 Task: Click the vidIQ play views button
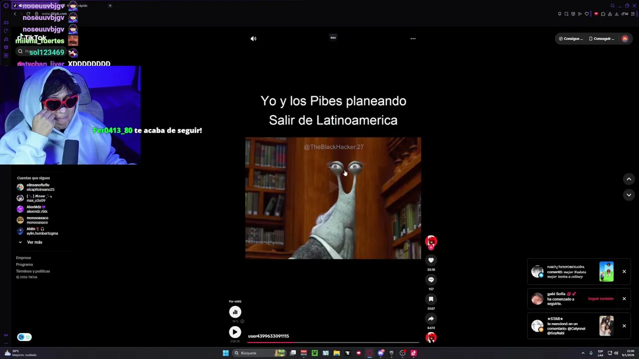[x=235, y=332]
